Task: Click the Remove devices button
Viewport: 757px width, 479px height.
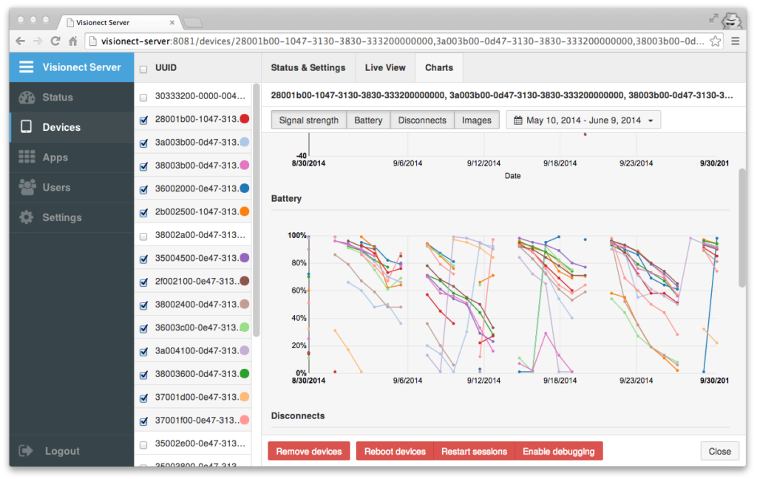Action: [309, 451]
